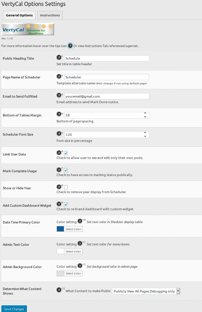Select the General Options tab
Screen dimensions: 202x312
(x=19, y=15)
